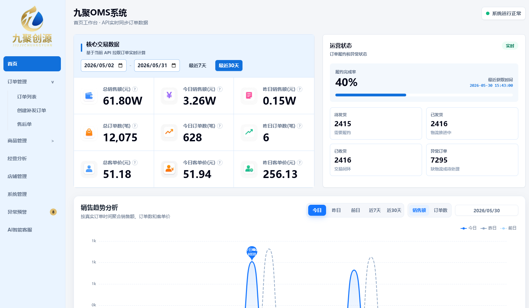The image size is (529, 308).
Task: Open the 已收货 2416 card
Action: [376, 160]
